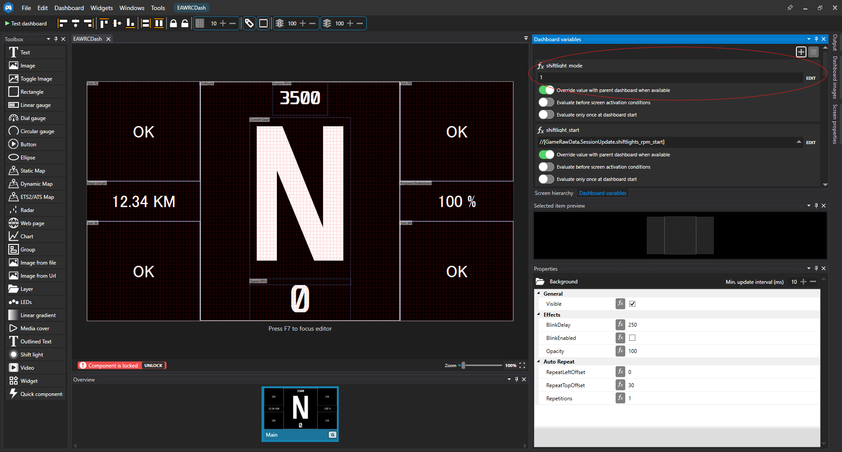842x452 pixels.
Task: Open the Selected item preview panel dropdown
Action: (809, 205)
